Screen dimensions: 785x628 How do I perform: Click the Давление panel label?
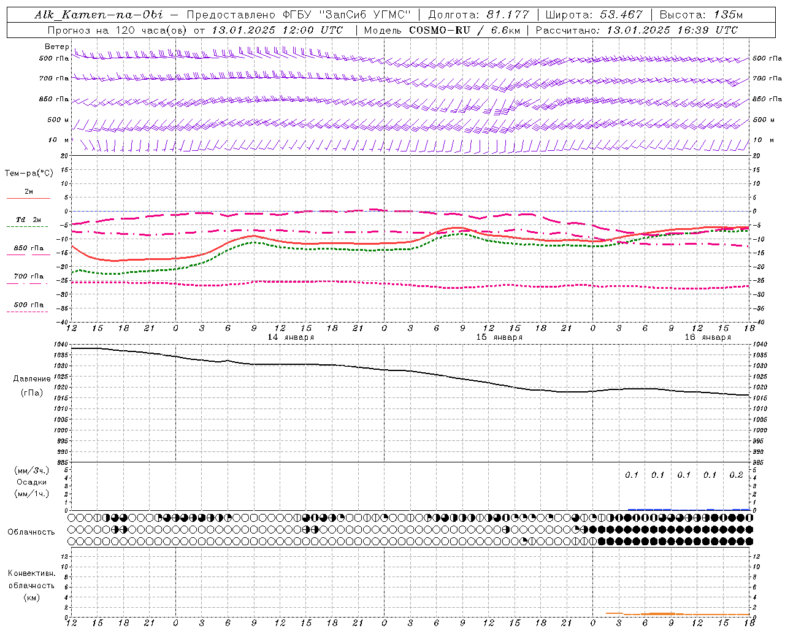[32, 379]
